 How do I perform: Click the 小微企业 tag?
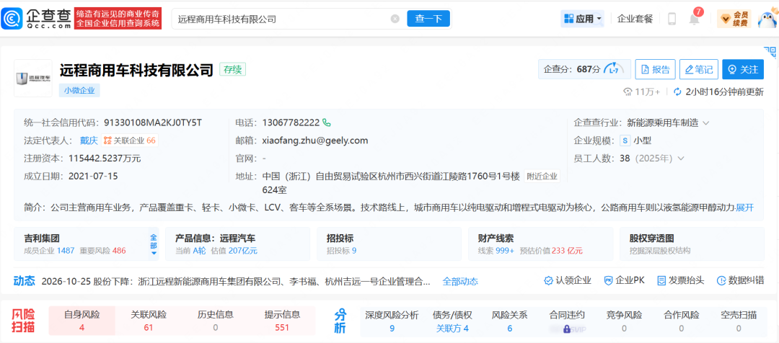79,91
